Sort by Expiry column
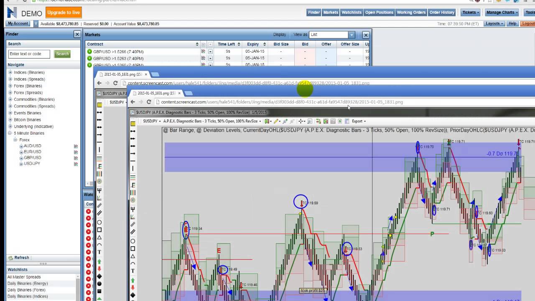The width and height of the screenshot is (535, 301). [x=264, y=44]
